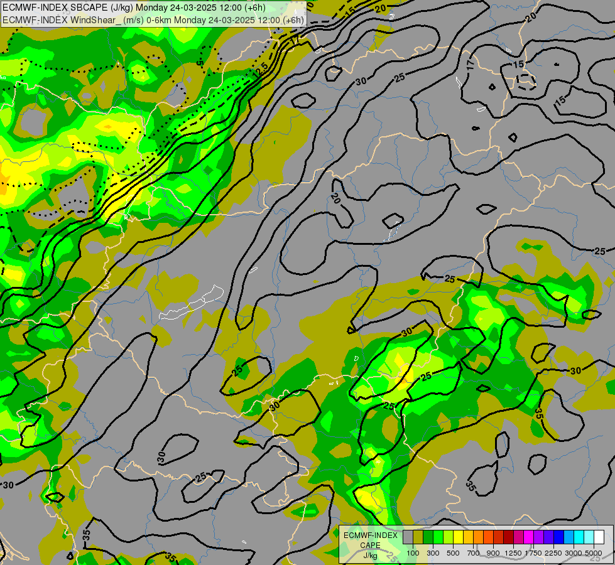The width and height of the screenshot is (615, 565).
Task: Click the dark red legend swatch
Action: pos(509,537)
